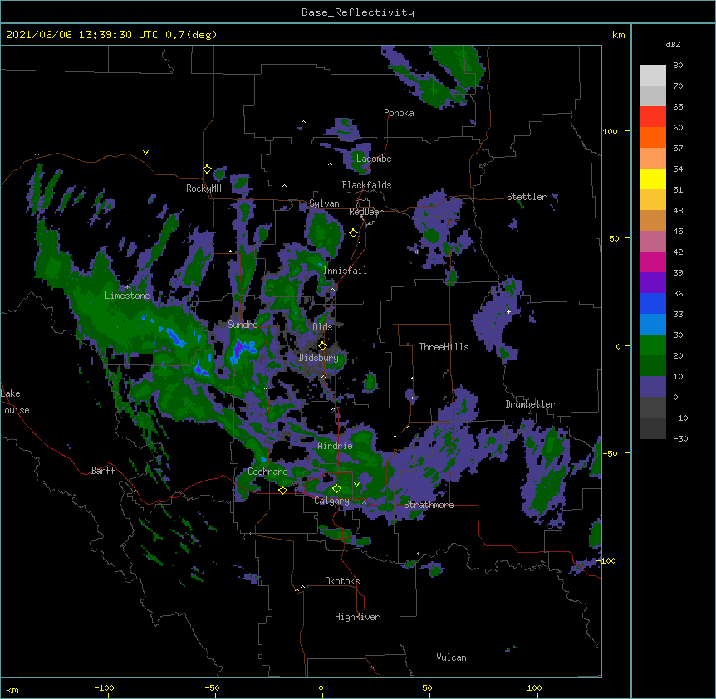Pick the bright yellow swatch in dBZ legend
The height and width of the screenshot is (699, 716).
653,178
